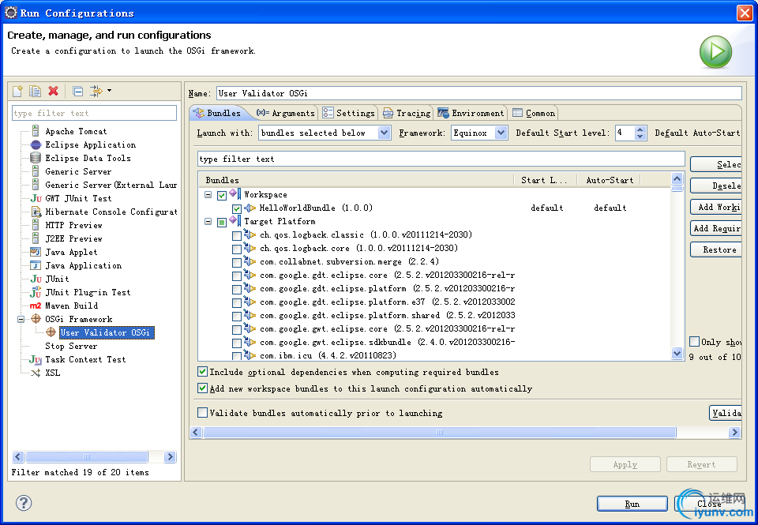This screenshot has height=525, width=758.
Task: Increase the Default Start level value
Action: tap(640, 129)
